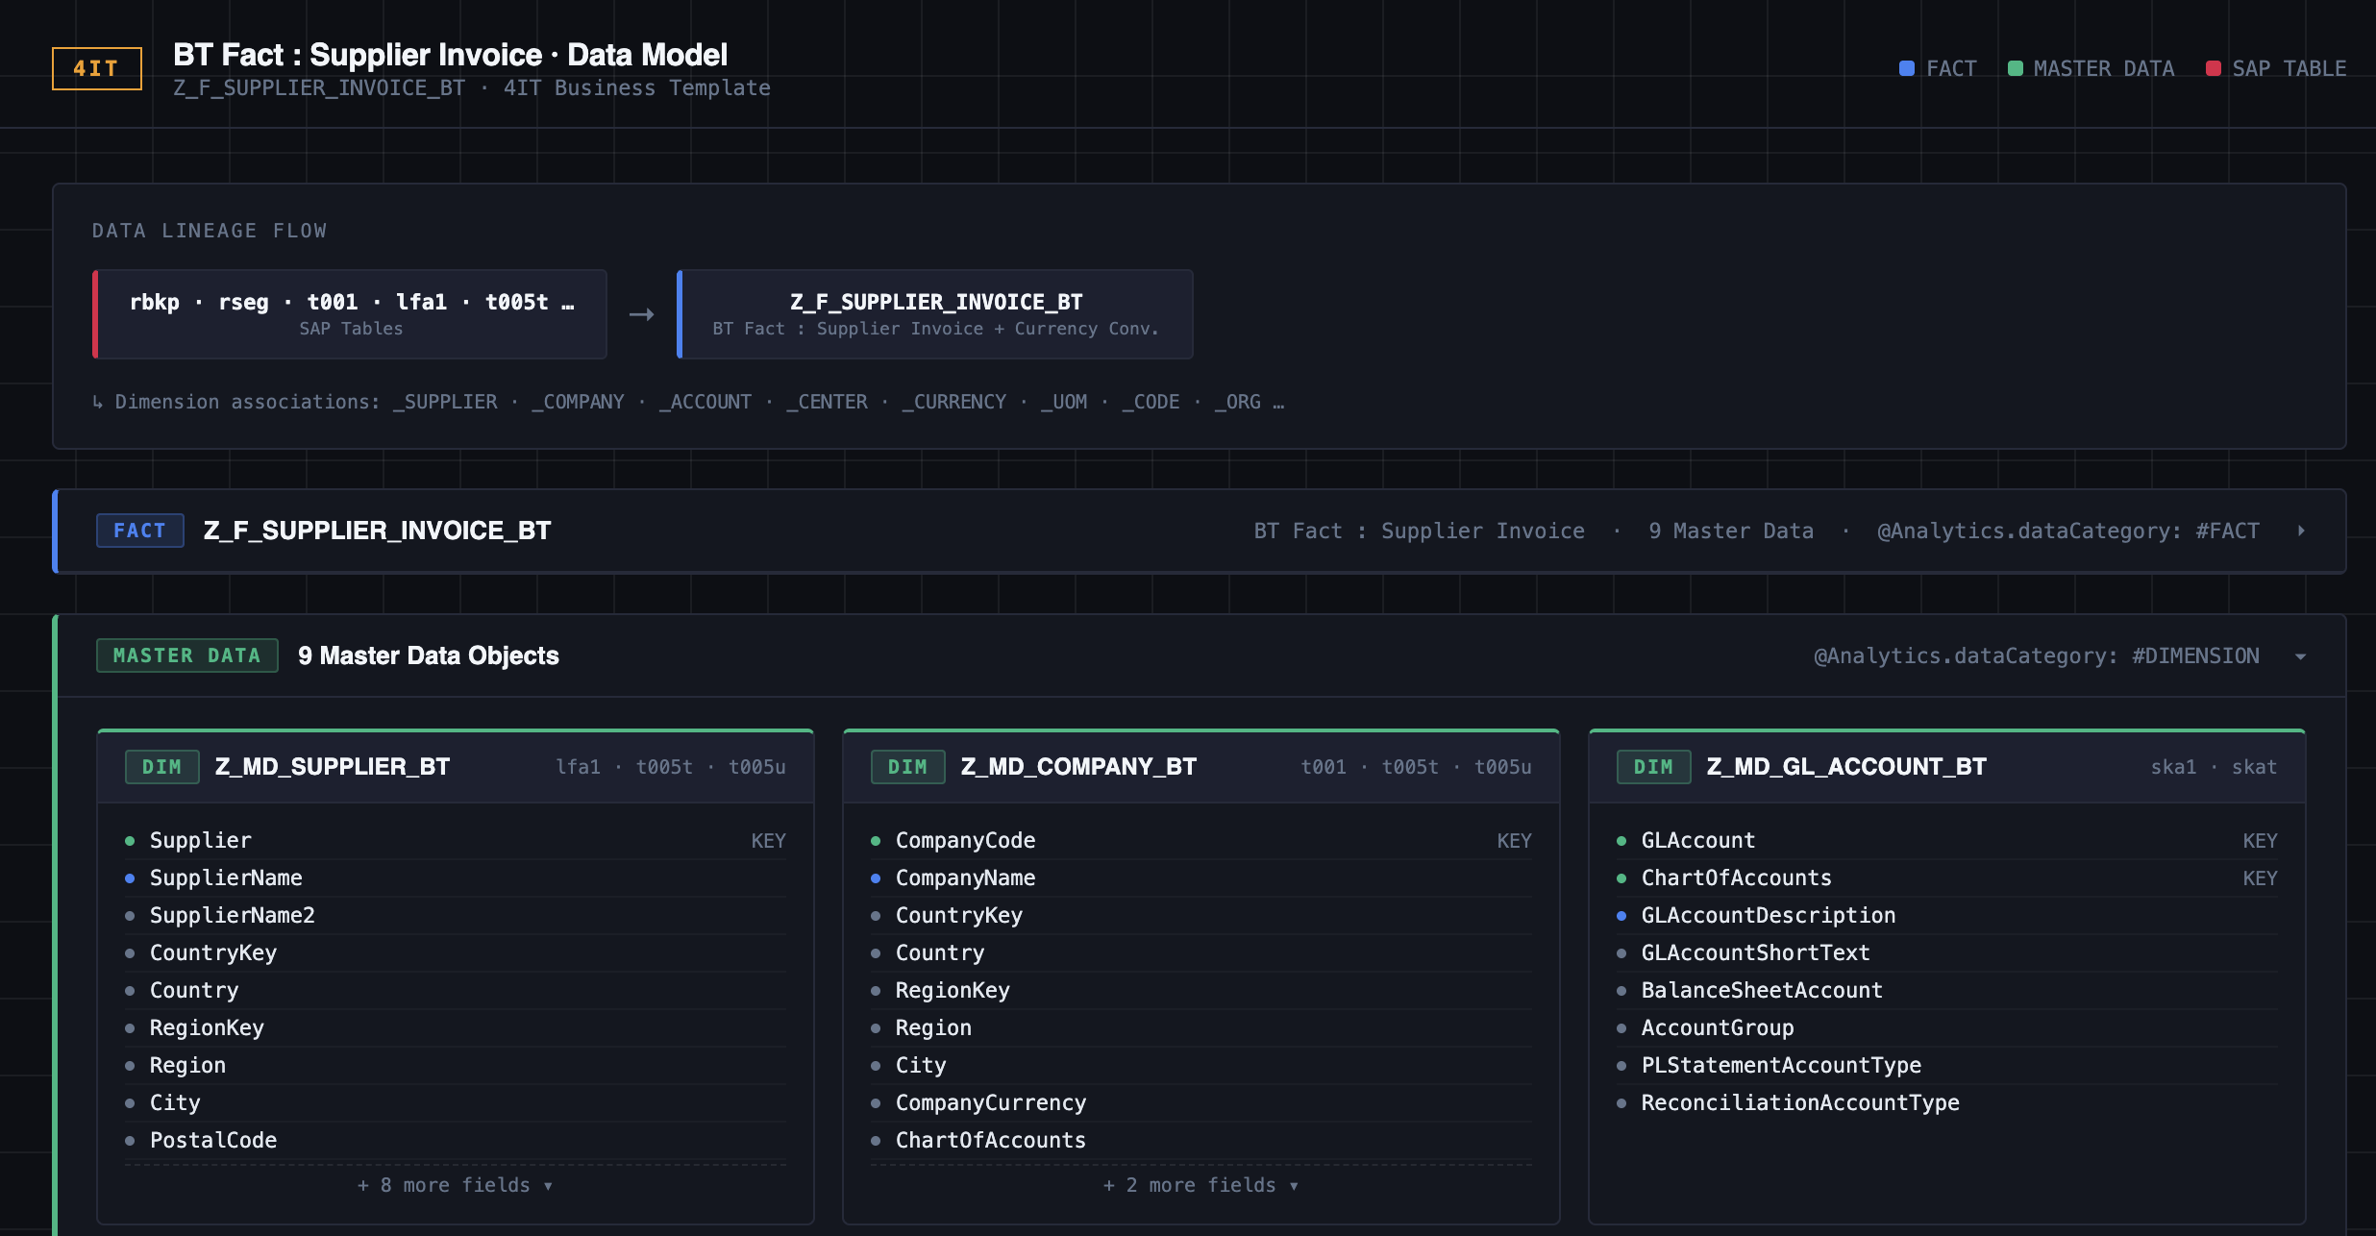Click the arrow between the lineage nodes
The image size is (2376, 1236).
[x=642, y=313]
